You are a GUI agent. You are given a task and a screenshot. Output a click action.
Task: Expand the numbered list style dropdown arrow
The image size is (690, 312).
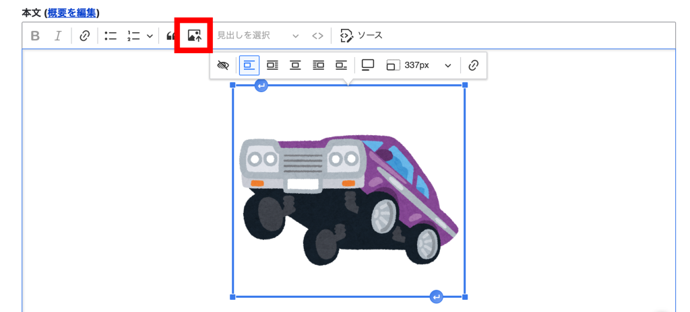[150, 36]
